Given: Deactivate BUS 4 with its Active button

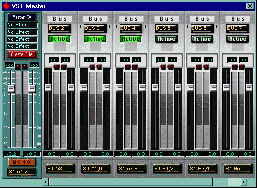Looking at the screenshot, I should point(131,39).
